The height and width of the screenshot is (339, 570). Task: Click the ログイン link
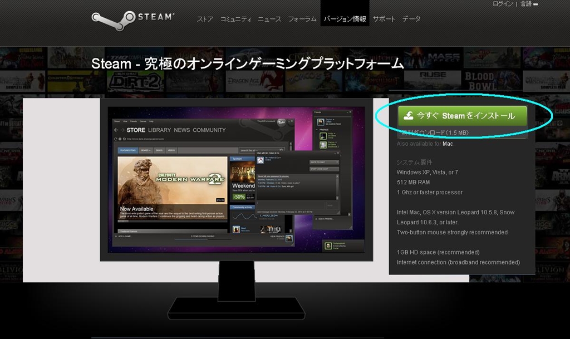pos(503,4)
